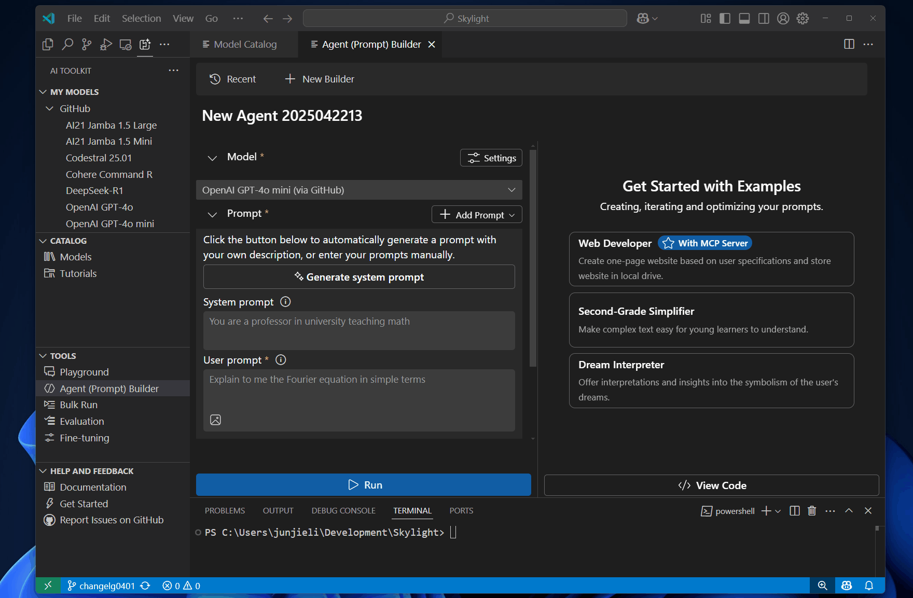Kill the terminal with the trash icon
Screen dimensions: 913x598
pyautogui.click(x=812, y=511)
